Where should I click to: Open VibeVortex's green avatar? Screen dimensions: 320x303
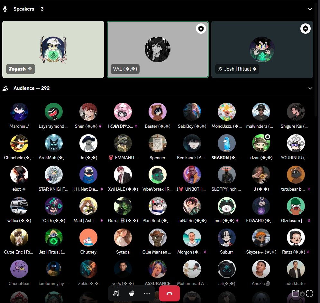point(157,175)
